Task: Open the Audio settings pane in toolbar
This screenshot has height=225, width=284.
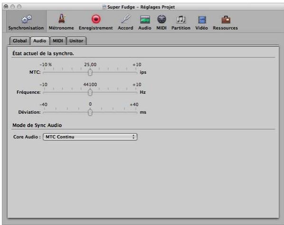Action: tap(145, 22)
